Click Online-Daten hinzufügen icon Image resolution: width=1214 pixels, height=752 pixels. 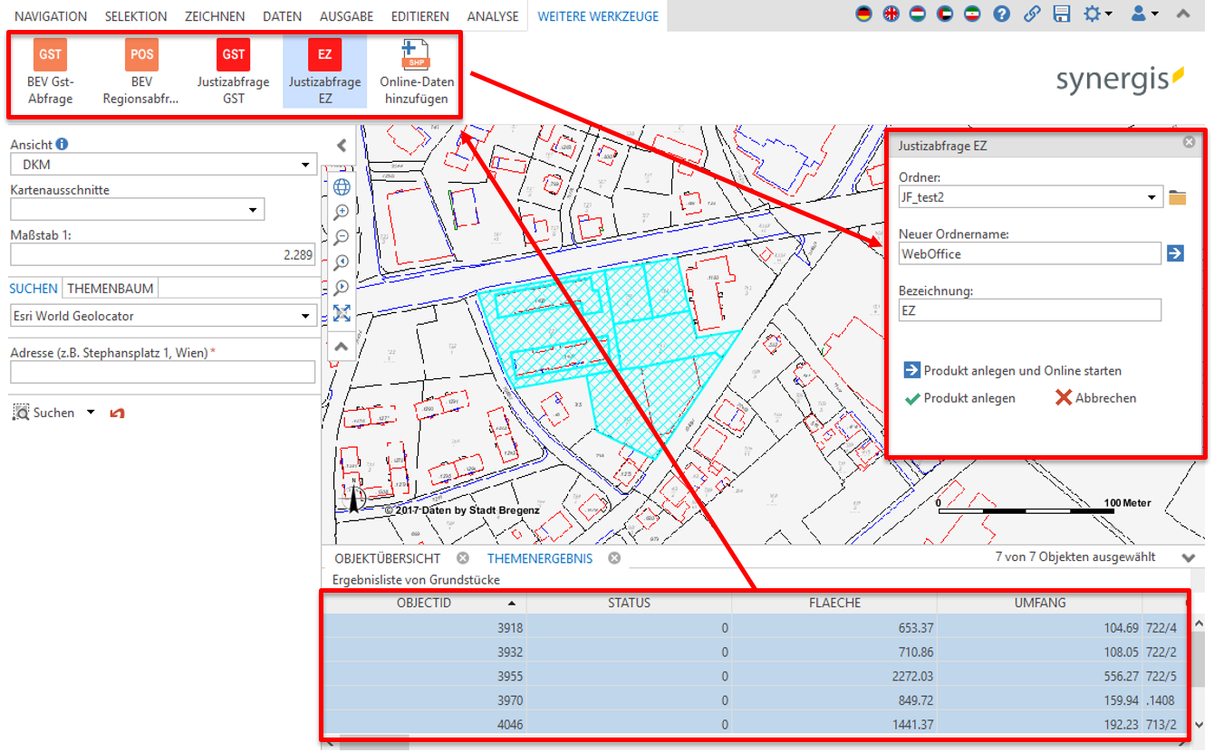point(415,56)
